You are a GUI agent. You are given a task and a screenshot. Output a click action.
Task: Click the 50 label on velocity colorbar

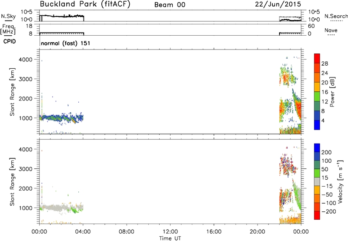325,169
